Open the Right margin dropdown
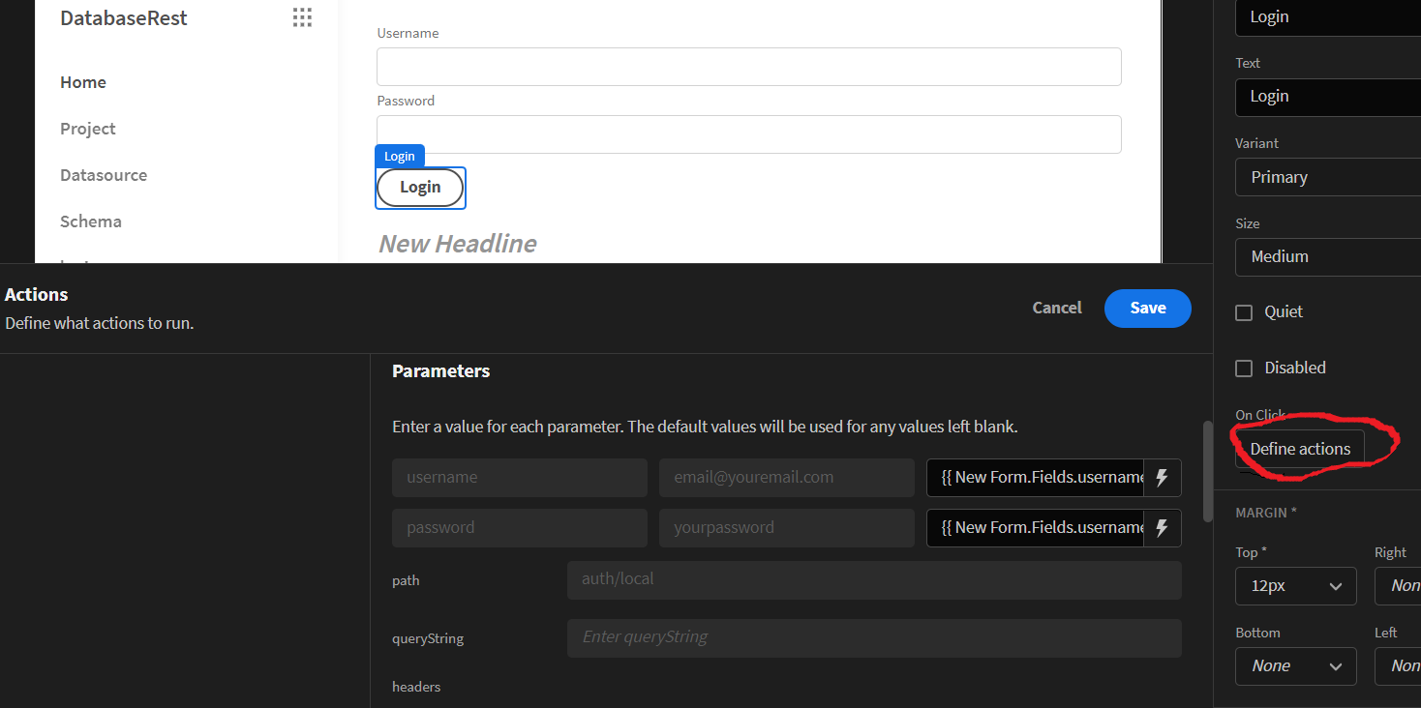 pyautogui.click(x=1403, y=585)
